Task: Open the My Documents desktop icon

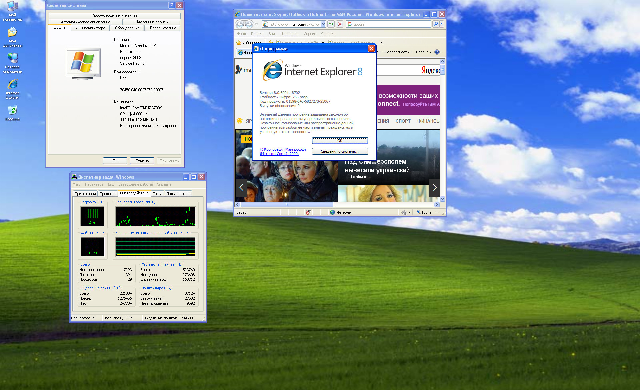Action: [12, 37]
